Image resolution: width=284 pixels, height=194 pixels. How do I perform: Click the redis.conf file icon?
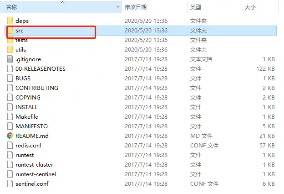click(x=10, y=145)
